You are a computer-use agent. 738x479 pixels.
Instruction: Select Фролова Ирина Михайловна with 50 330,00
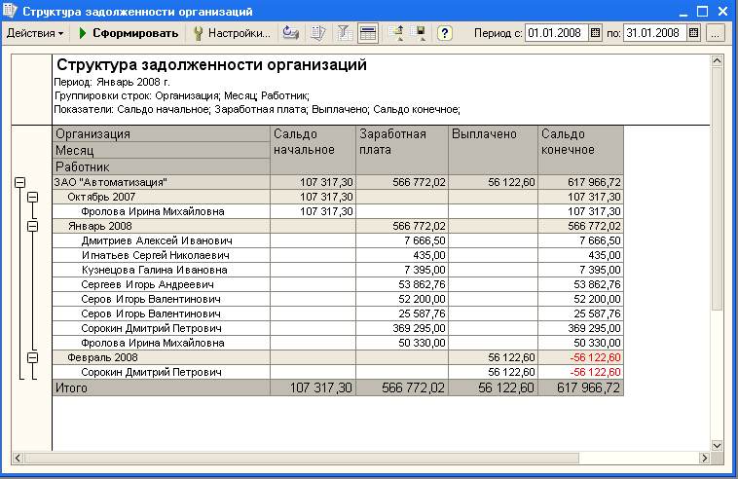pyautogui.click(x=153, y=343)
